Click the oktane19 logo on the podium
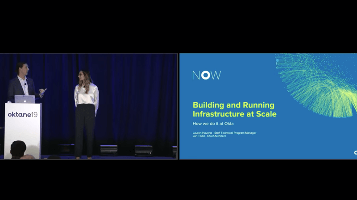The height and width of the screenshot is (200, 357). coord(22,115)
